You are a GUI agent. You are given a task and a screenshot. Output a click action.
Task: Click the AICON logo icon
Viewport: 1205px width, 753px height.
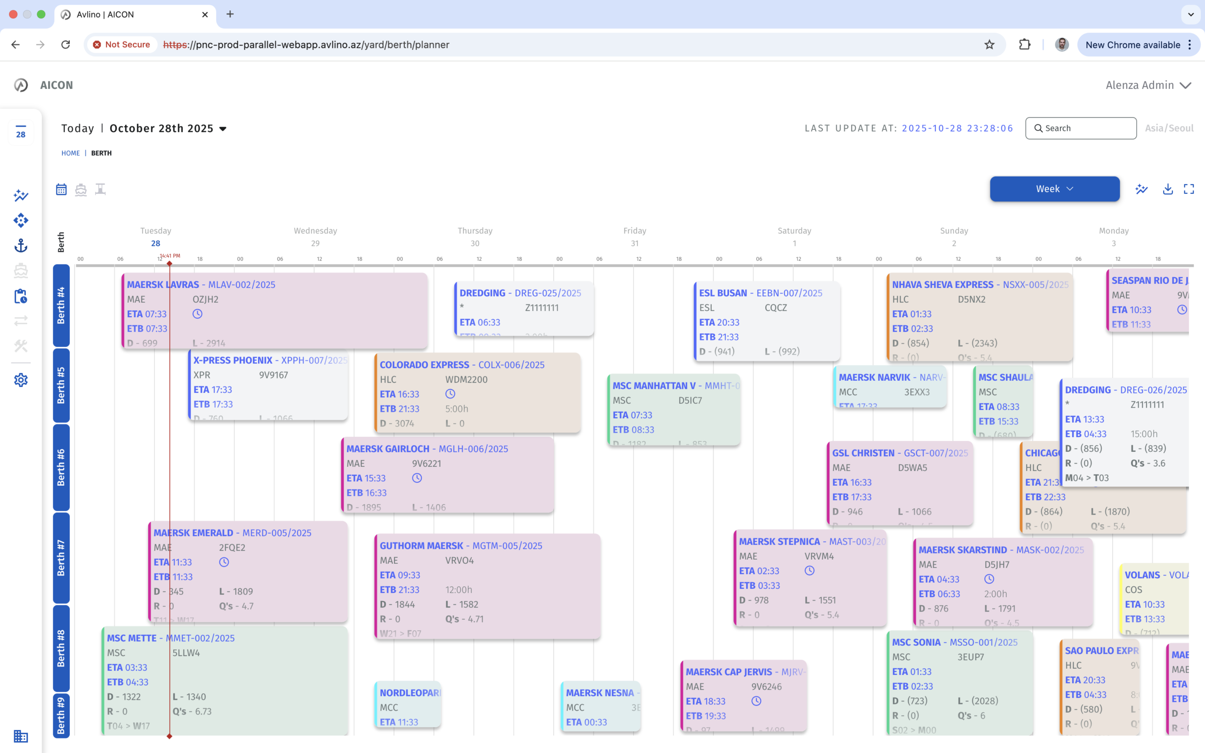click(21, 85)
